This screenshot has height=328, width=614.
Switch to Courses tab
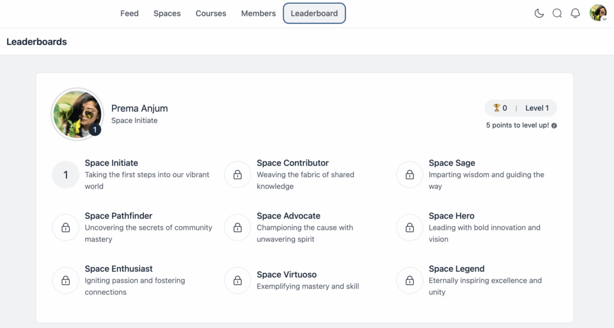pos(210,13)
